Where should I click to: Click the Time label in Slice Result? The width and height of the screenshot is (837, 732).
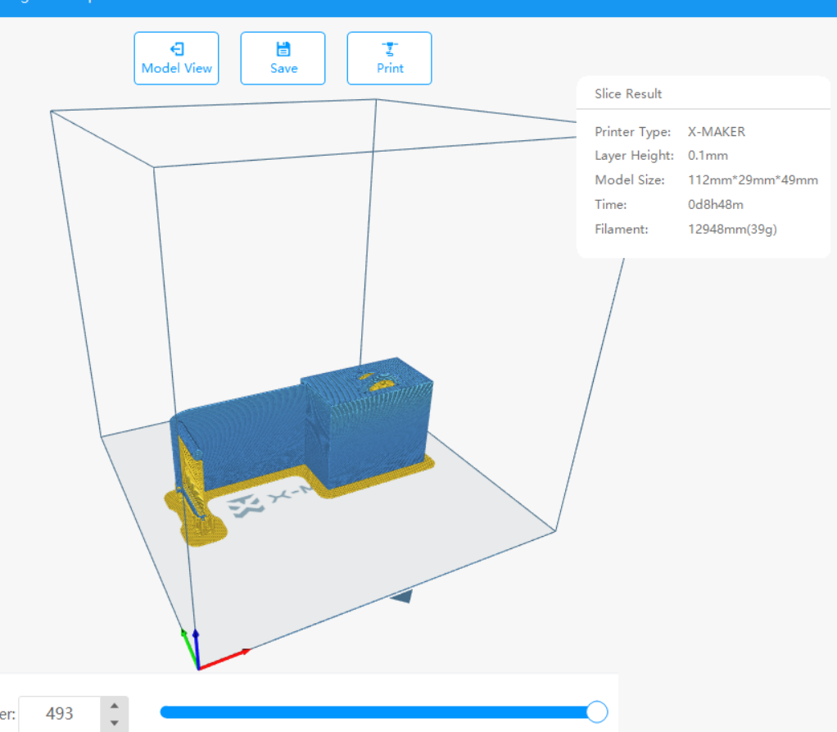(611, 205)
